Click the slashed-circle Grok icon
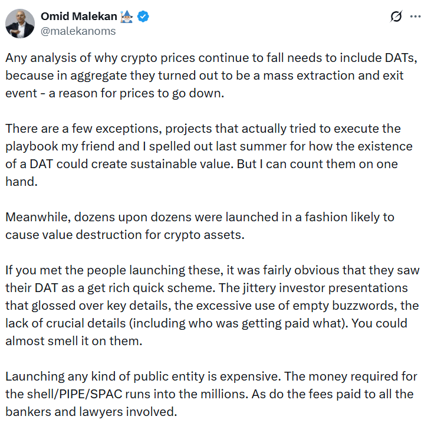This screenshot has width=431, height=426. (396, 17)
